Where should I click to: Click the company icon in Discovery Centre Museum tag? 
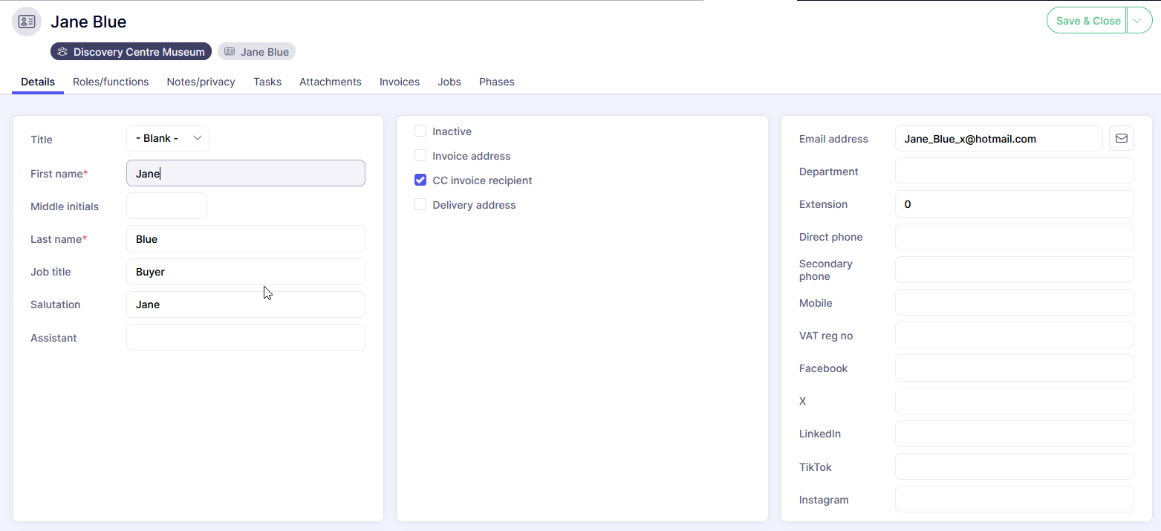pyautogui.click(x=62, y=52)
